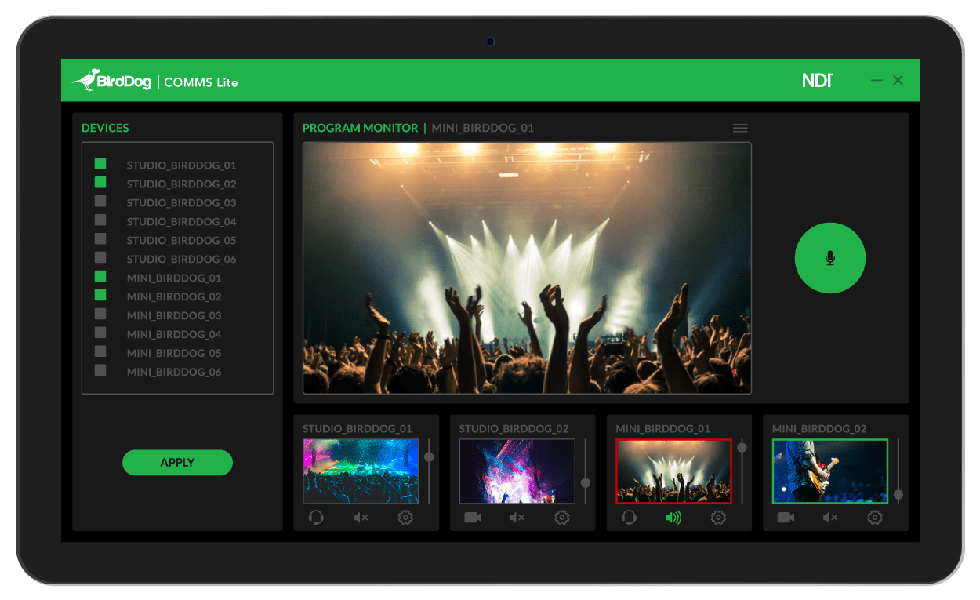
Task: Select STUDIO_BIRDDOG_05 in the devices list
Action: pos(181,240)
